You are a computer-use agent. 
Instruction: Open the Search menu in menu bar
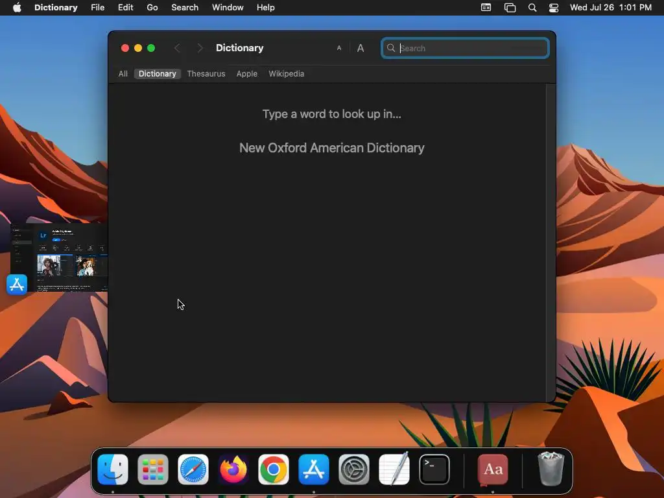185,8
